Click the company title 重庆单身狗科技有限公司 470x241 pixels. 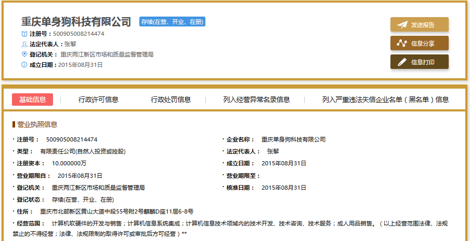pos(76,22)
